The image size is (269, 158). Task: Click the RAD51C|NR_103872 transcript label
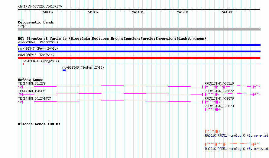tap(219, 91)
